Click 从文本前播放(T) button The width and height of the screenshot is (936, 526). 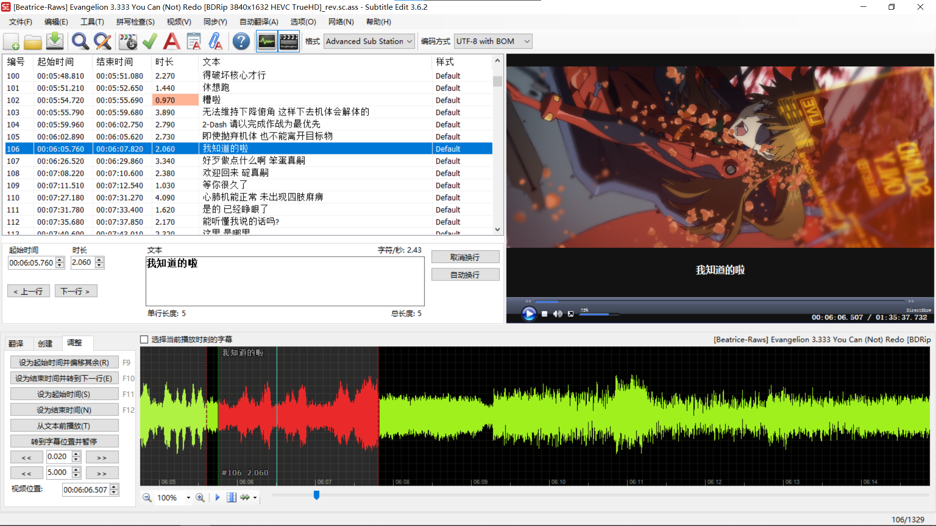point(64,426)
